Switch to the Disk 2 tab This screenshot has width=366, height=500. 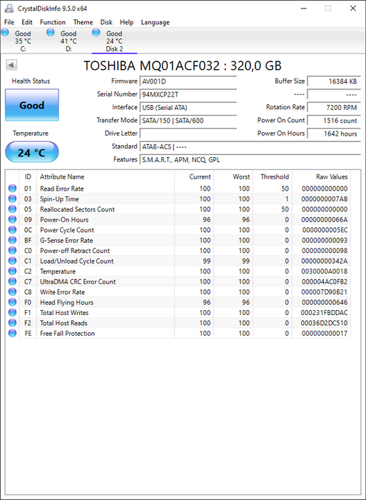(114, 41)
